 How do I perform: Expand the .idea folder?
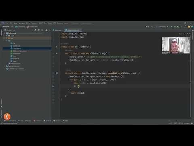[7, 36]
